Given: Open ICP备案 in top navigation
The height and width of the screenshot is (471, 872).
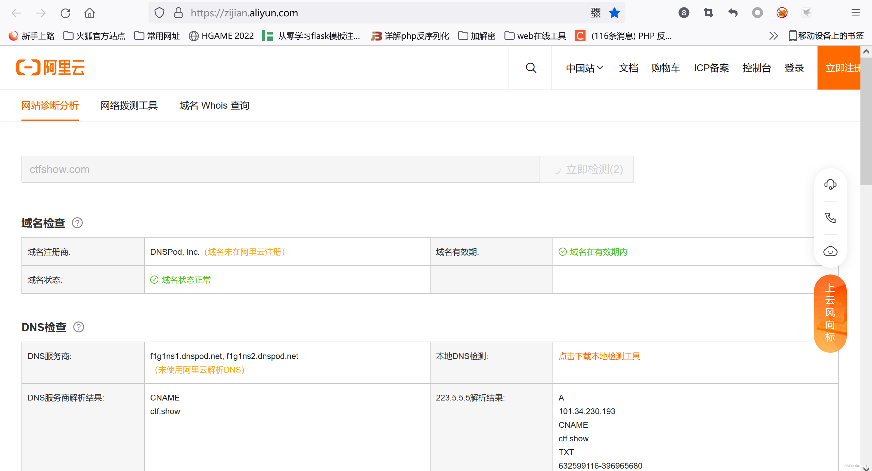Looking at the screenshot, I should click(x=712, y=68).
